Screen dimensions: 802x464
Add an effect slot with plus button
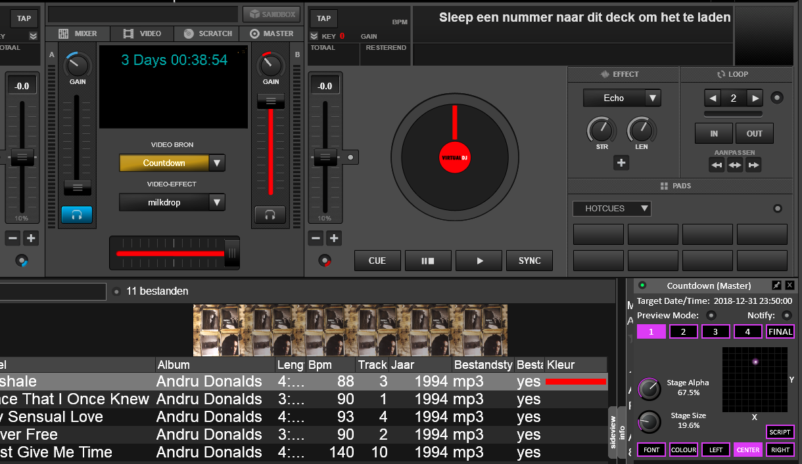pos(621,163)
